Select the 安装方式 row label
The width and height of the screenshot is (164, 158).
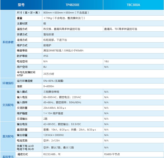(22, 35)
